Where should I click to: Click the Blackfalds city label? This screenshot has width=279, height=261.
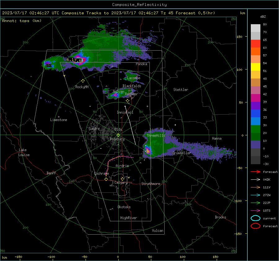tap(132, 86)
